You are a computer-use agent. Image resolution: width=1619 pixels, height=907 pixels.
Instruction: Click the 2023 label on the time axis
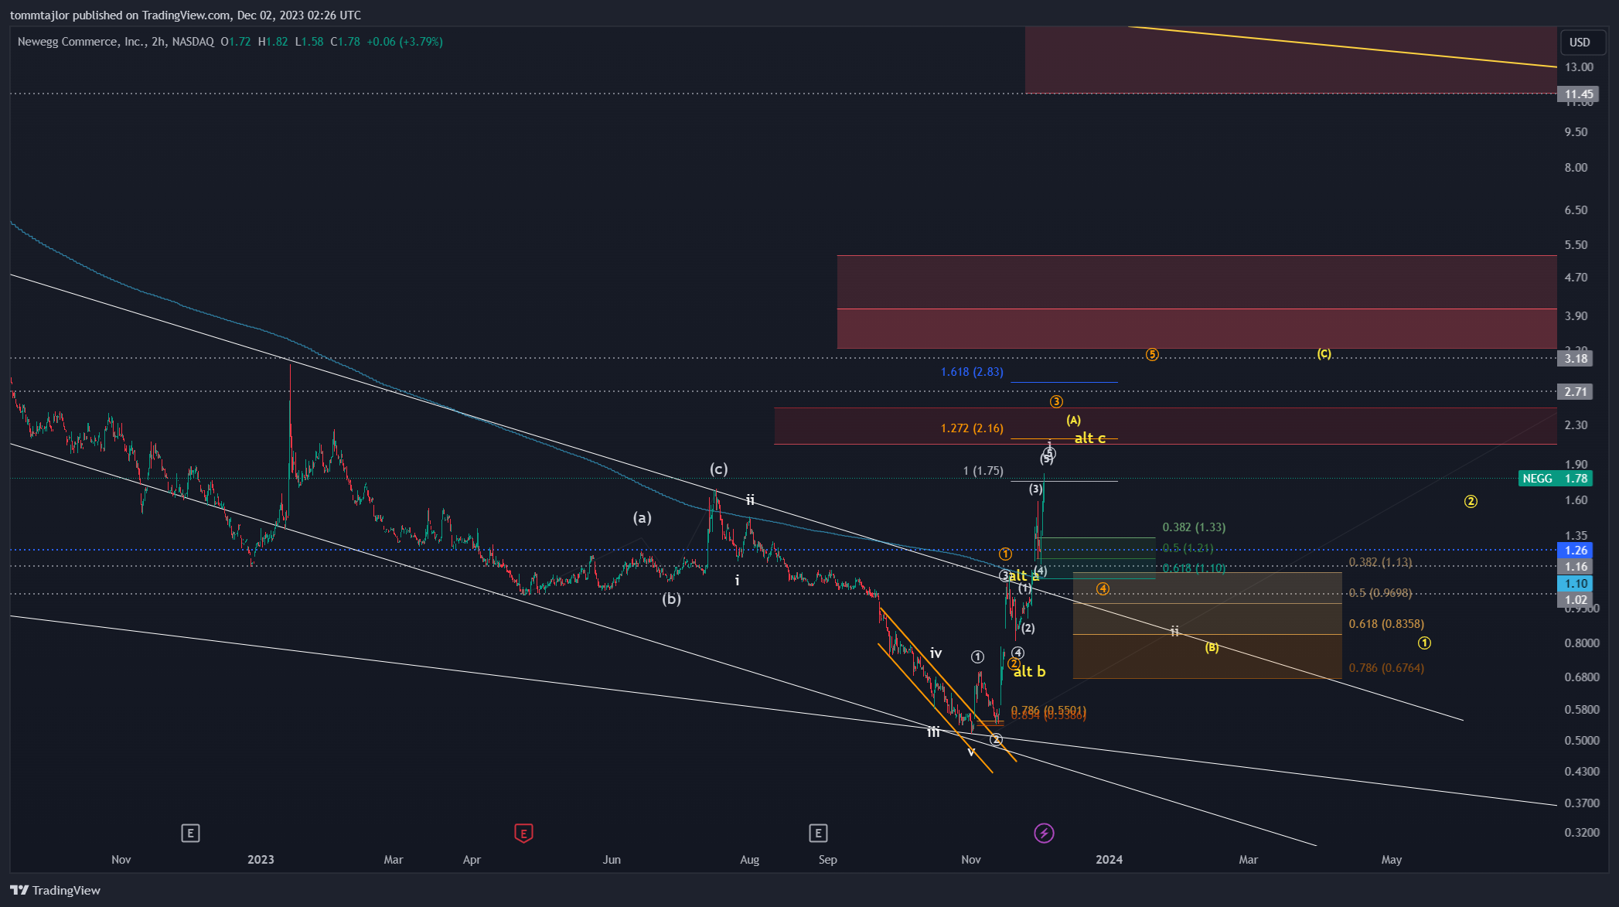click(261, 860)
